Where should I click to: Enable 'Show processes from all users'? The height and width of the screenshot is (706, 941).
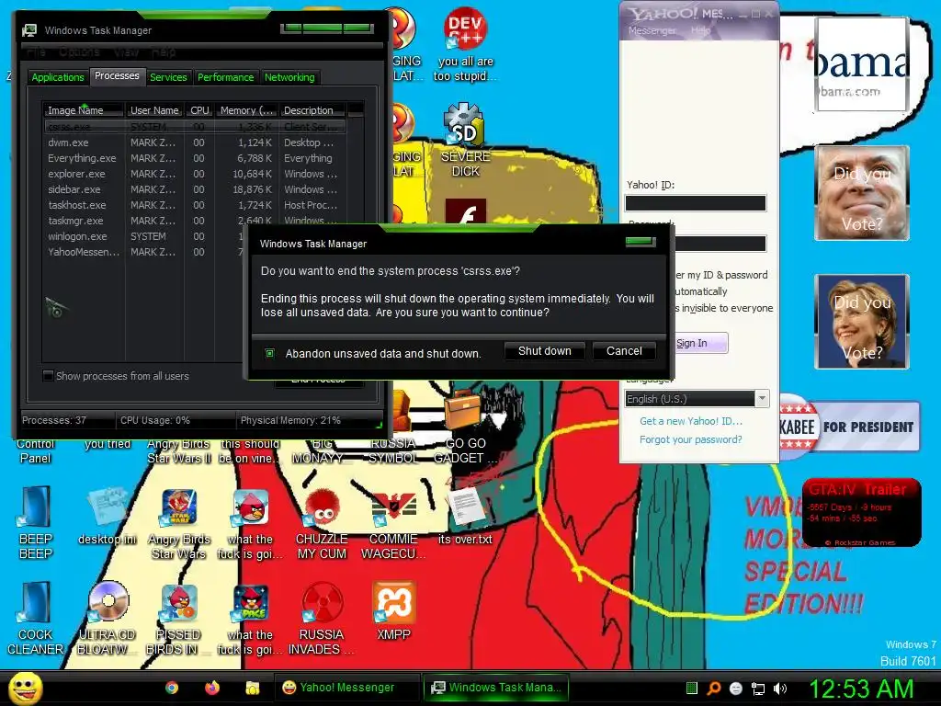coord(49,376)
